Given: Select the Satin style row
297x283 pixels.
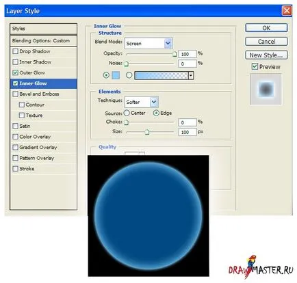Looking at the screenshot, I should point(43,126).
